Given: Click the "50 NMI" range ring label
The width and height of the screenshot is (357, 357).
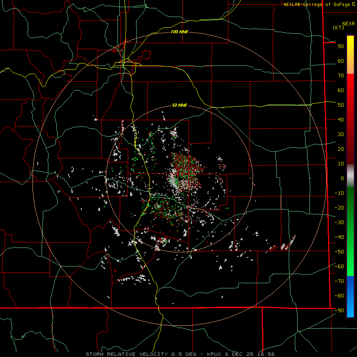Looking at the screenshot, I should [179, 105].
